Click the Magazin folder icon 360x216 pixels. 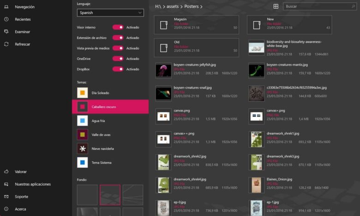click(x=164, y=25)
